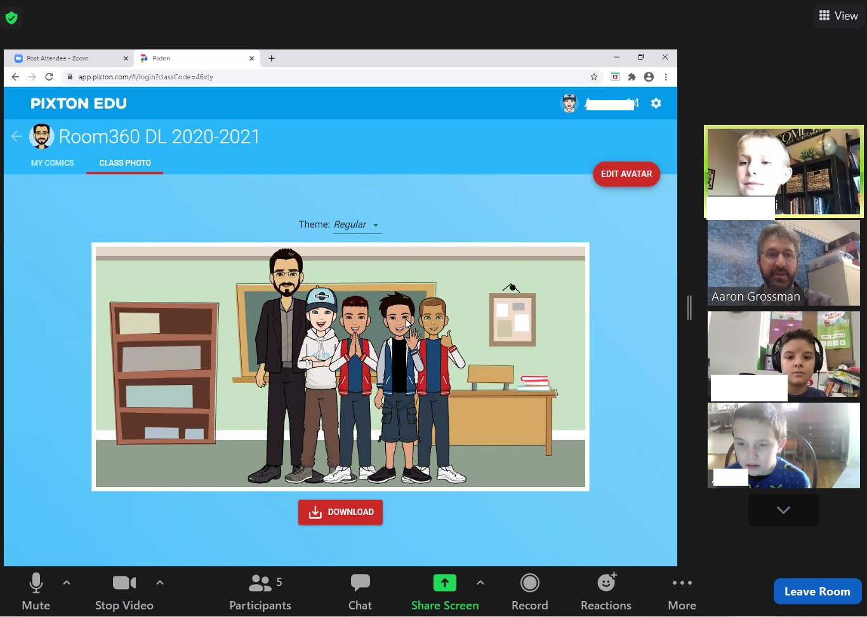Show more participants with the down chevron

[783, 510]
